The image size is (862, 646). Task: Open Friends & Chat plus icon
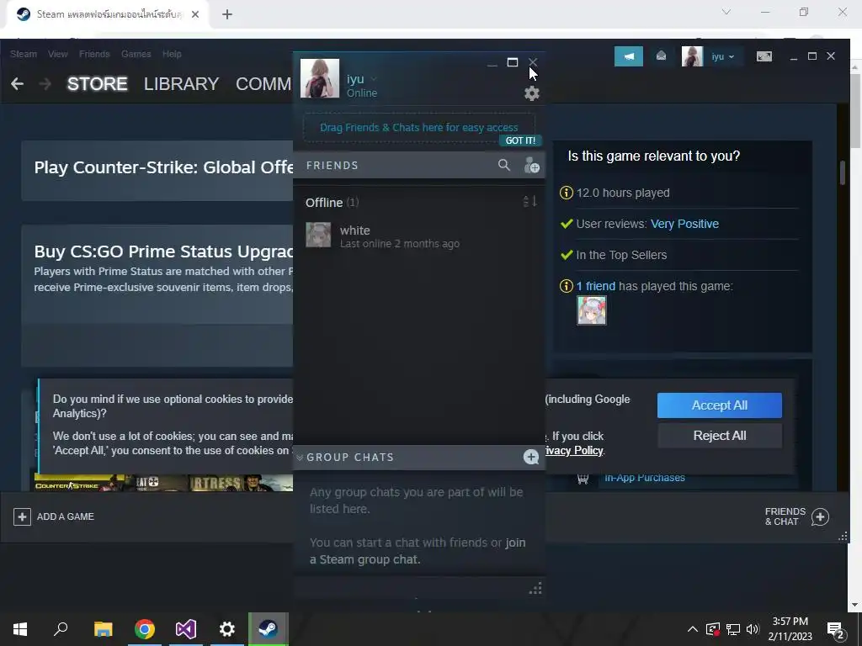pyautogui.click(x=820, y=516)
